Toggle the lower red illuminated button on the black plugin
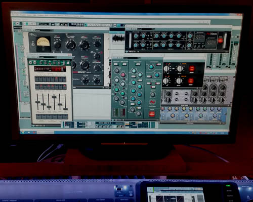The image size is (253, 202). coord(191,81)
